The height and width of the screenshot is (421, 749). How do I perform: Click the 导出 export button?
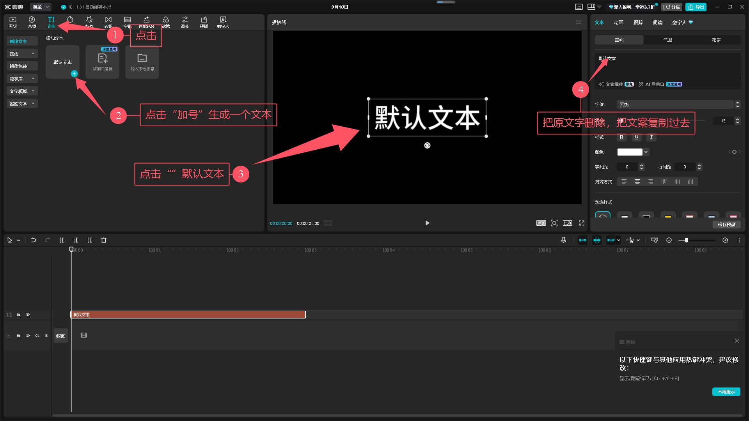click(x=696, y=7)
